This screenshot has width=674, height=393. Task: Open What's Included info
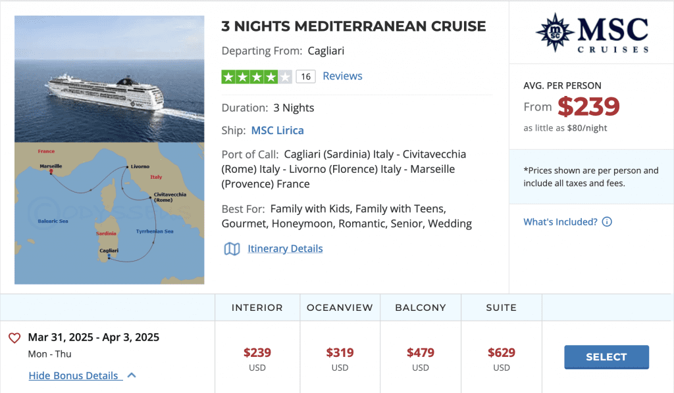click(x=560, y=222)
